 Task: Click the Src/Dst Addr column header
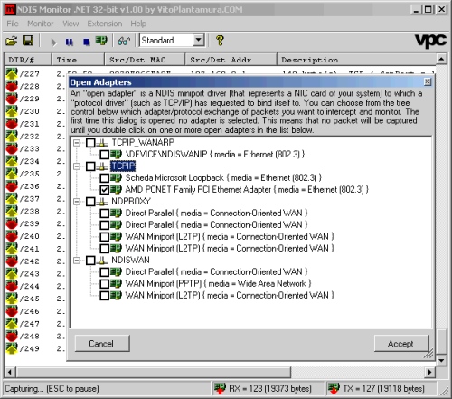pos(231,60)
